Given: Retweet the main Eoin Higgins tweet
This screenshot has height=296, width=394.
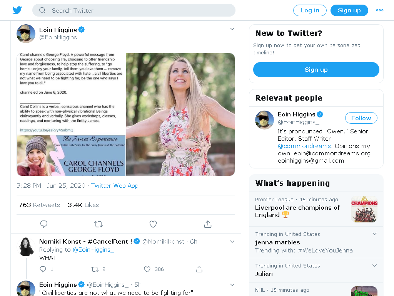Looking at the screenshot, I should click(98, 224).
